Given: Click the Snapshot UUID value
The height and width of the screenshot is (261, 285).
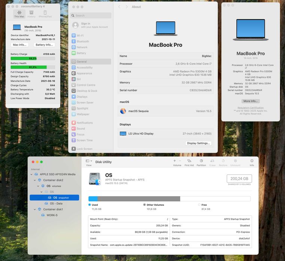Looking at the screenshot, I should tap(225, 245).
